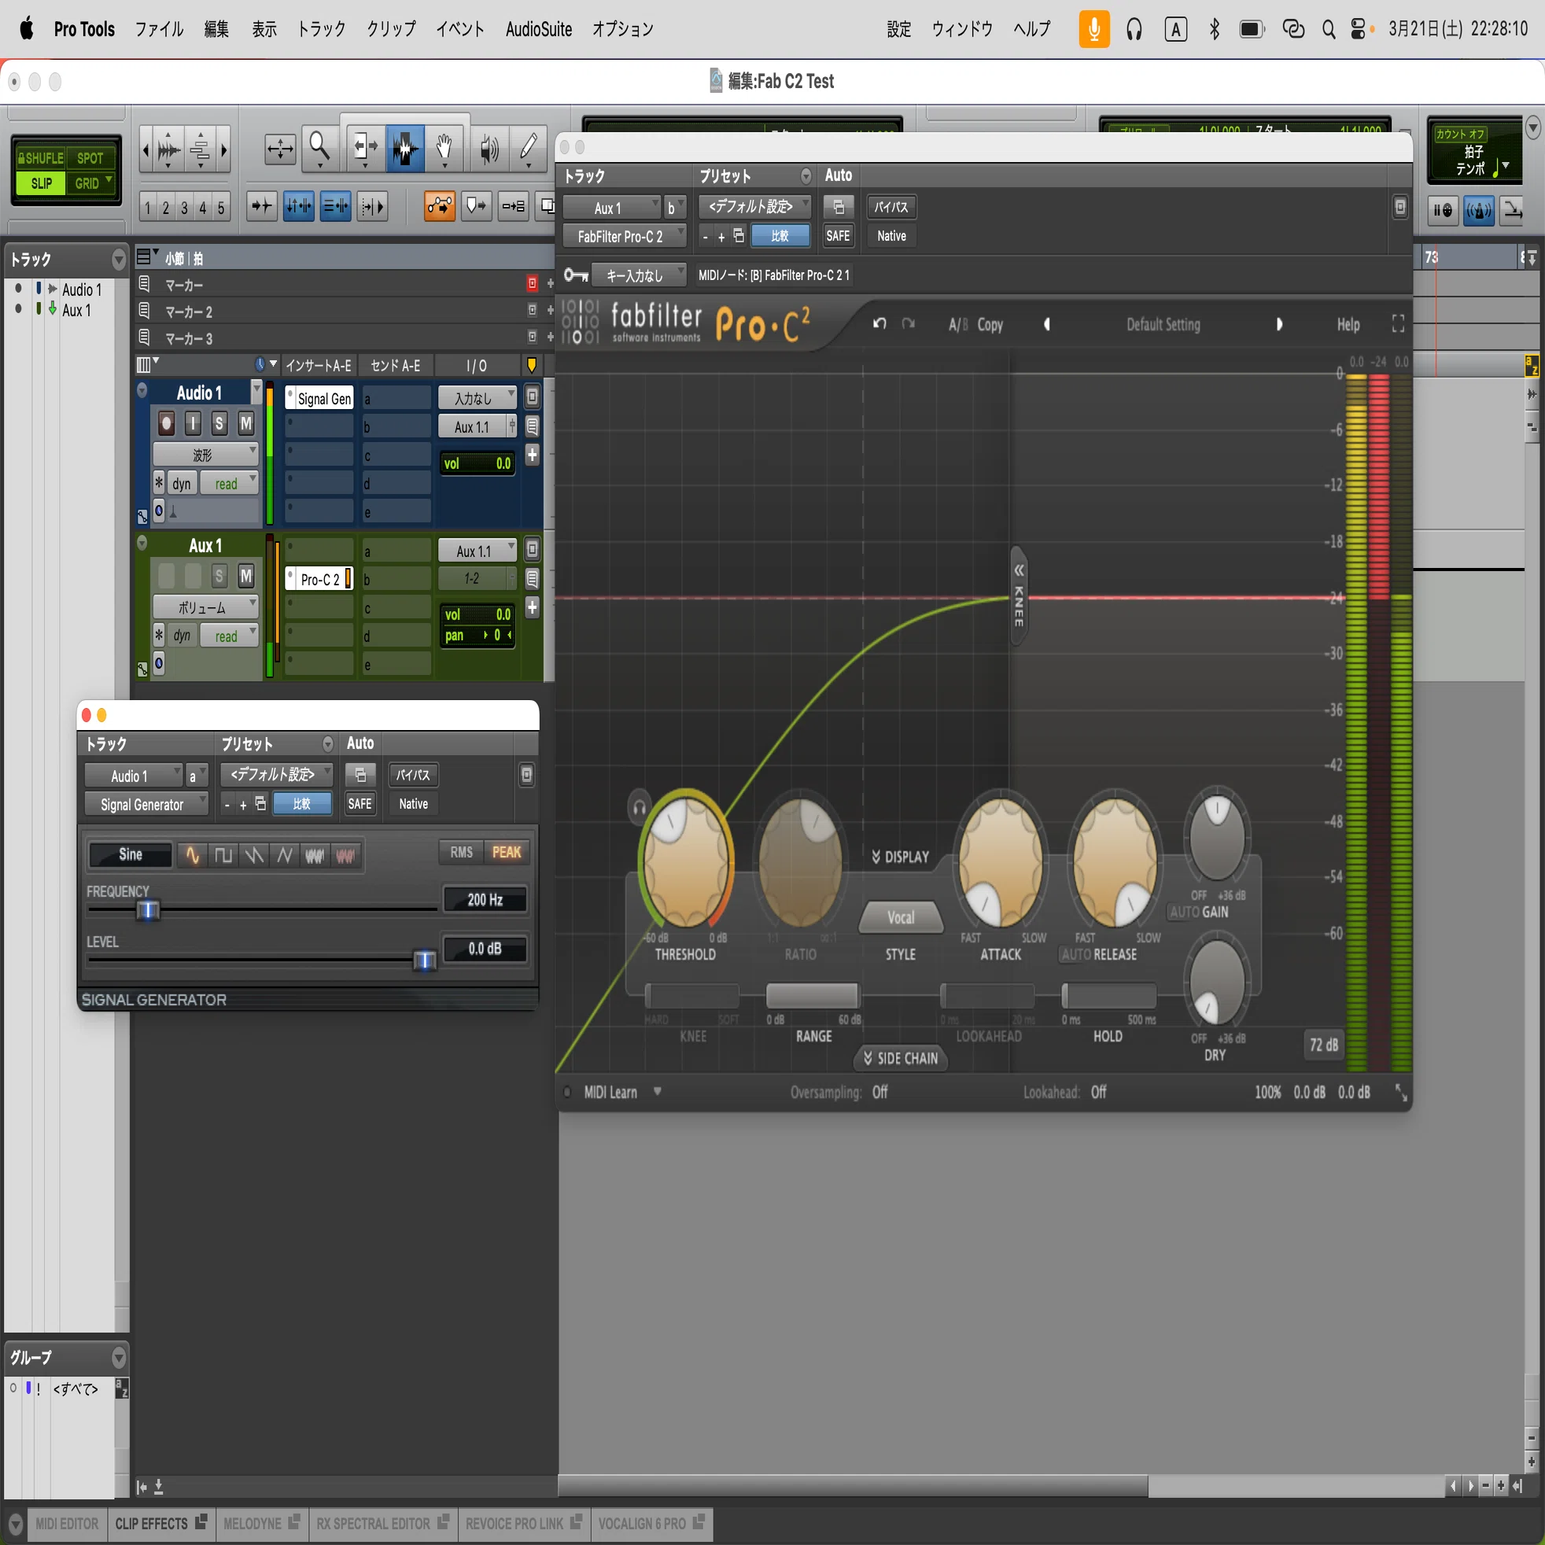Open the AudioSuite menu
This screenshot has height=1545, width=1545.
coord(538,30)
